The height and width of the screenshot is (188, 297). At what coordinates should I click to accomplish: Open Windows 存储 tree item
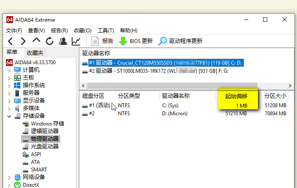tap(48, 124)
